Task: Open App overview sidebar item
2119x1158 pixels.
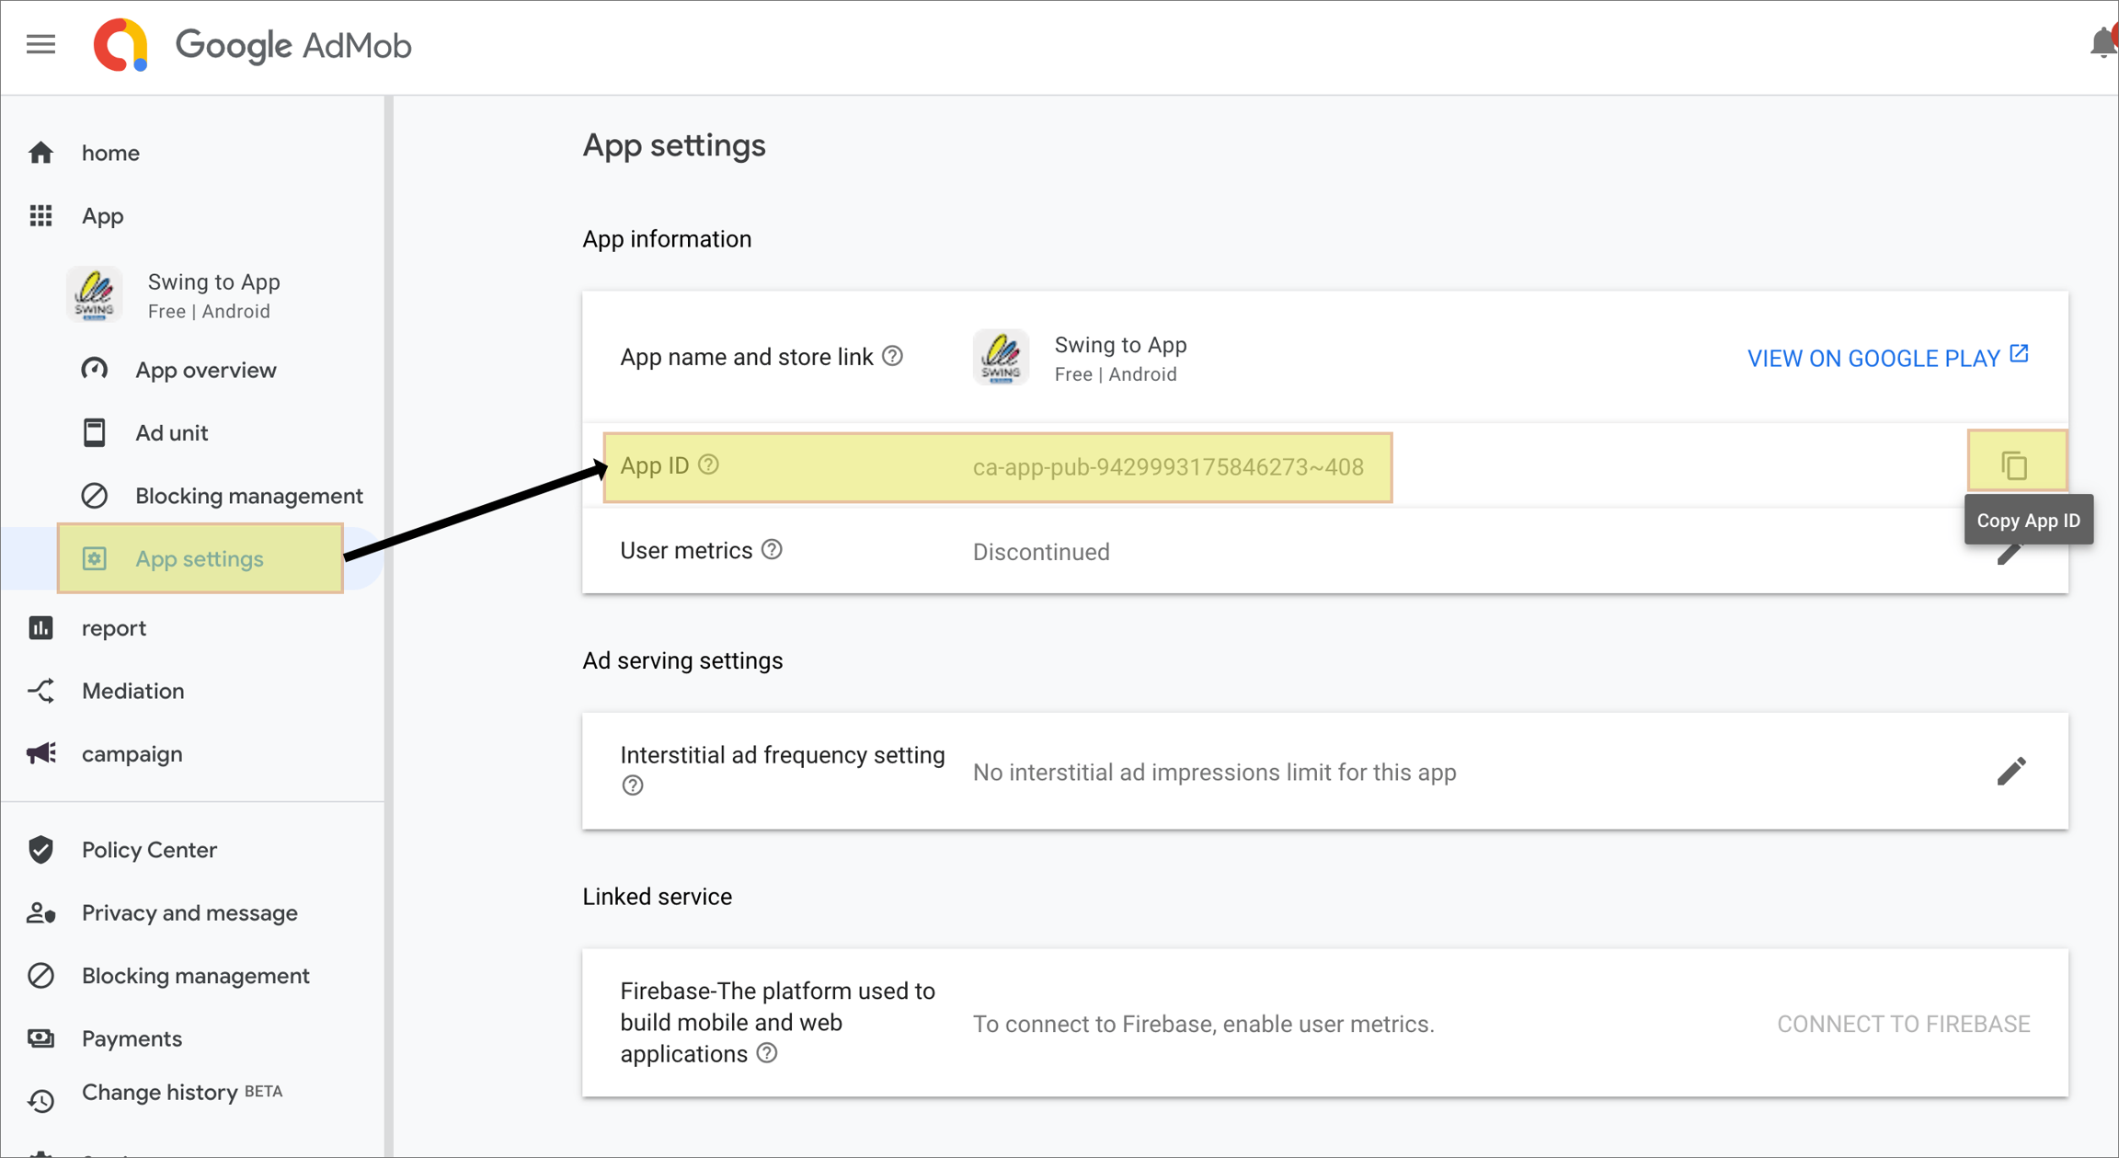Action: click(x=205, y=370)
